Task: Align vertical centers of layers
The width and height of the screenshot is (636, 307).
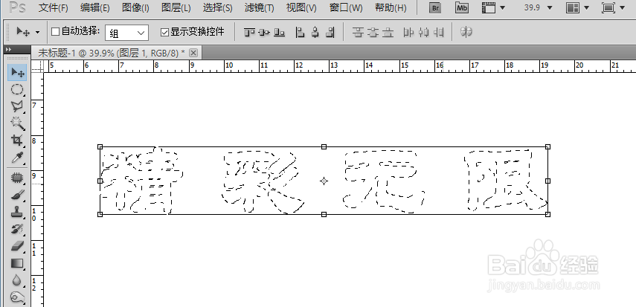Action: (265, 33)
